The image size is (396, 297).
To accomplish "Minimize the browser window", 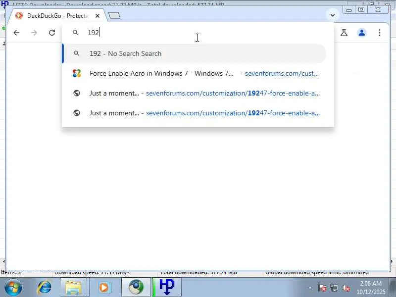I will (349, 10).
